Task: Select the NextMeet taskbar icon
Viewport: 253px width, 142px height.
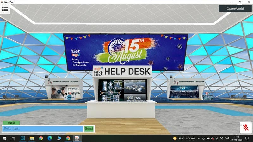Action: pyautogui.click(x=77, y=138)
